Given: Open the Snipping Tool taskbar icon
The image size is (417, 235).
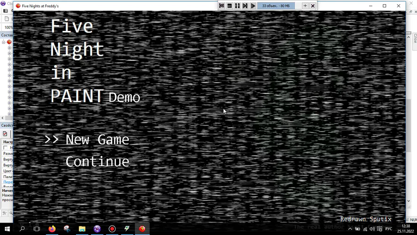Looking at the screenshot, I should click(67, 229).
